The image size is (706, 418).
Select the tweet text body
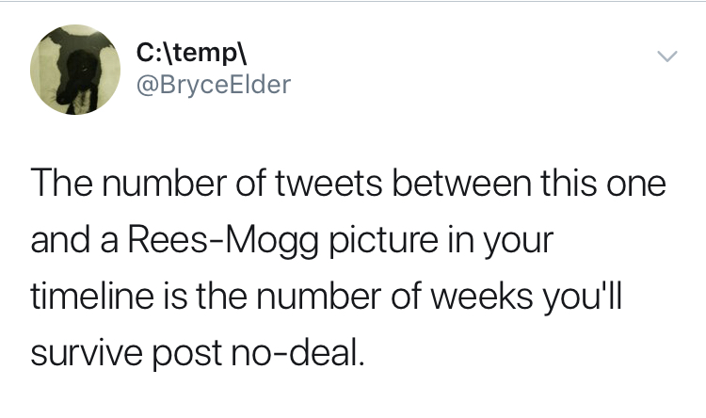point(348,267)
